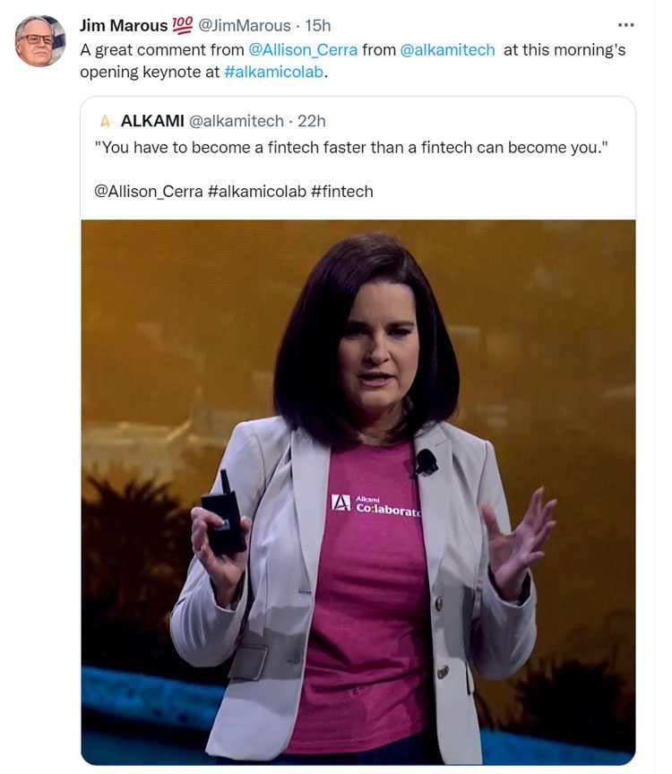
Task: Follow the blue @alkamitech mention link
Action: 447,50
